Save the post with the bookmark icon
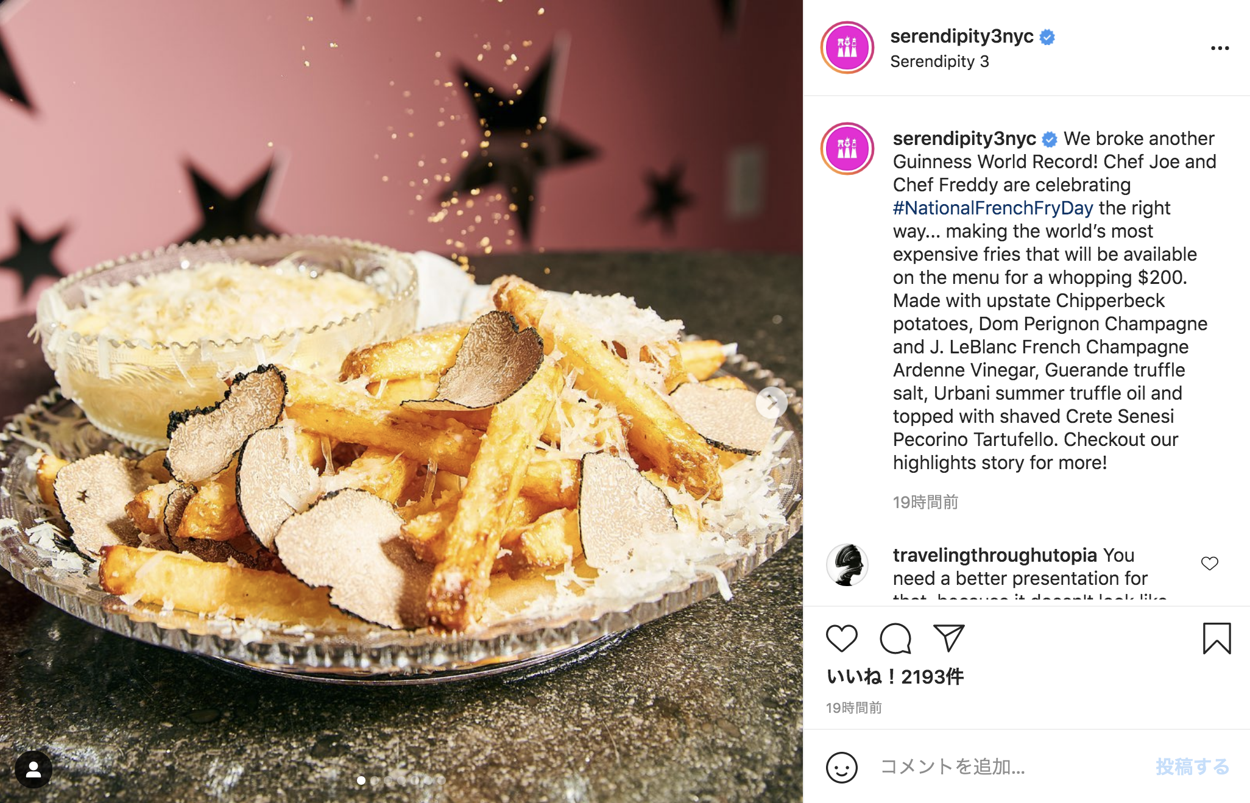Viewport: 1250px width, 803px height. coord(1216,638)
